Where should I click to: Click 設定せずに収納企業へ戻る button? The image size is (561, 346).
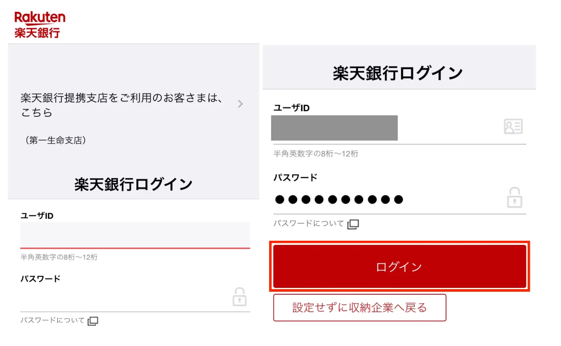pos(360,308)
